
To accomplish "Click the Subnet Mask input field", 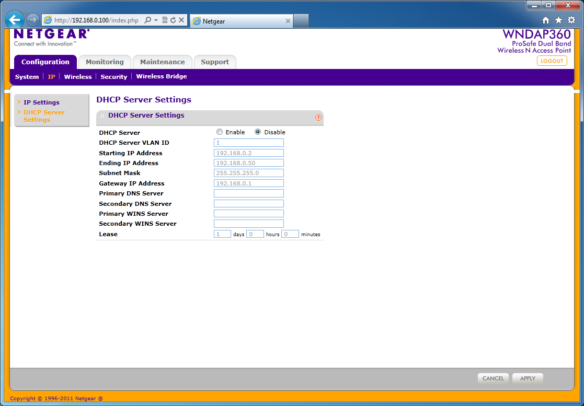I will pyautogui.click(x=249, y=173).
